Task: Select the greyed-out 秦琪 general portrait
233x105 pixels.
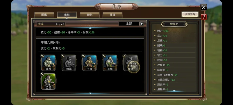Action: (x=130, y=63)
